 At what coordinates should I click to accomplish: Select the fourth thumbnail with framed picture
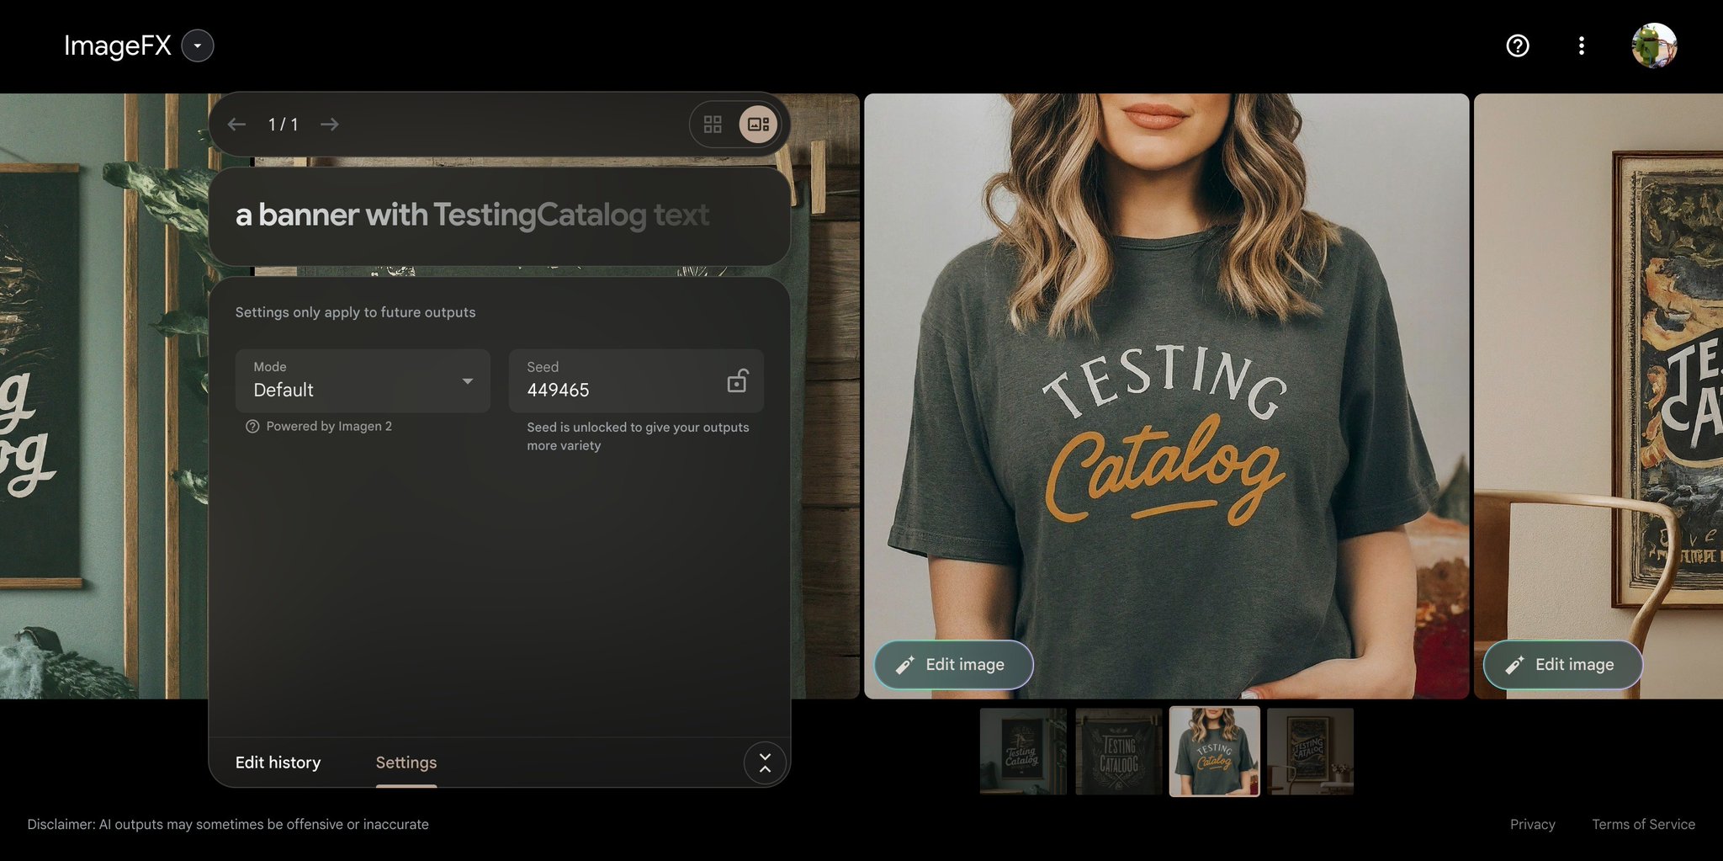click(1311, 752)
